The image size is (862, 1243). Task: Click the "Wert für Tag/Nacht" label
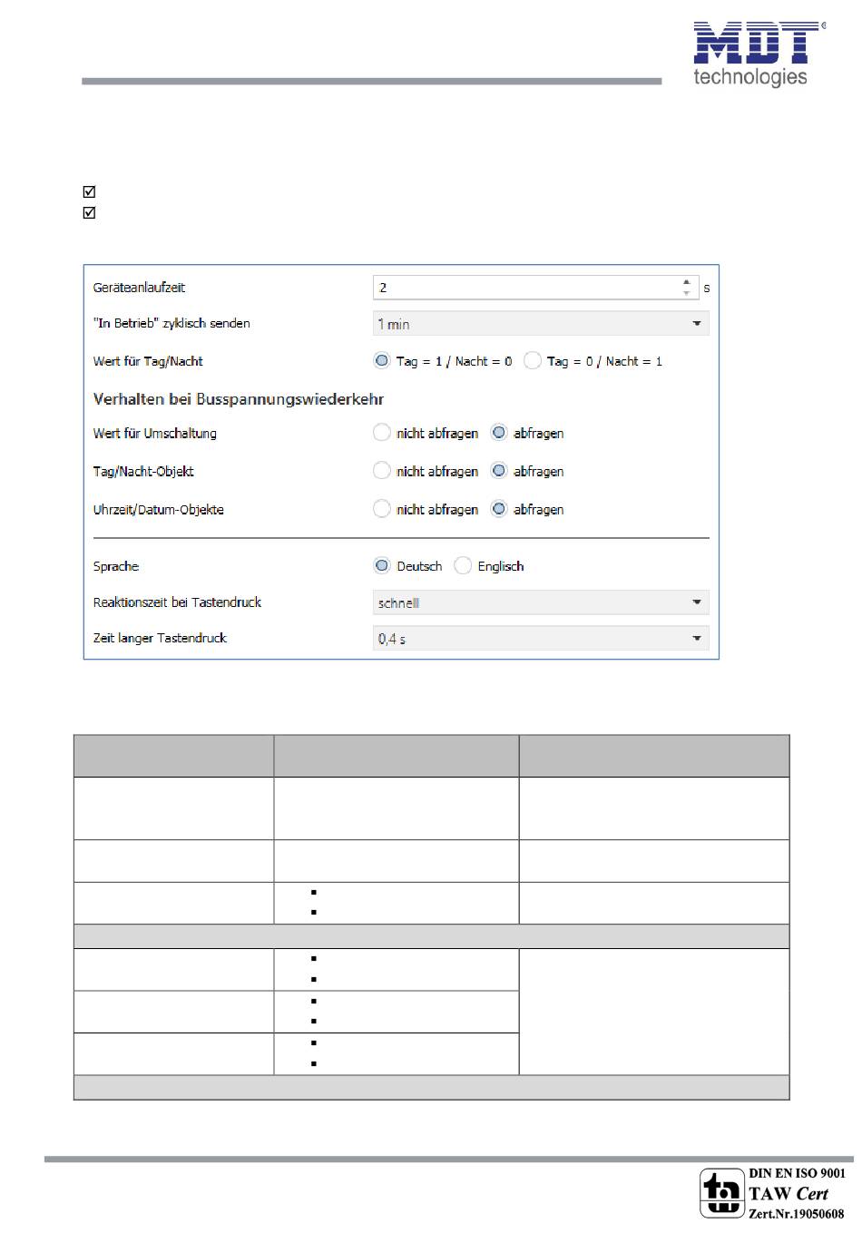pyautogui.click(x=148, y=361)
